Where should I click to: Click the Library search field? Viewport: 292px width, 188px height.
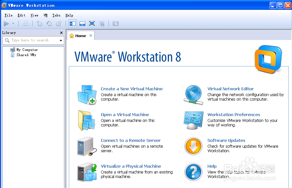pos(33,40)
